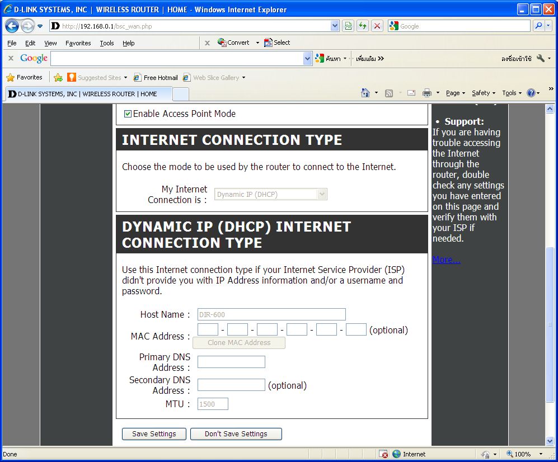This screenshot has width=558, height=462.
Task: Open the My Internet Connection dropdown
Action: point(270,194)
